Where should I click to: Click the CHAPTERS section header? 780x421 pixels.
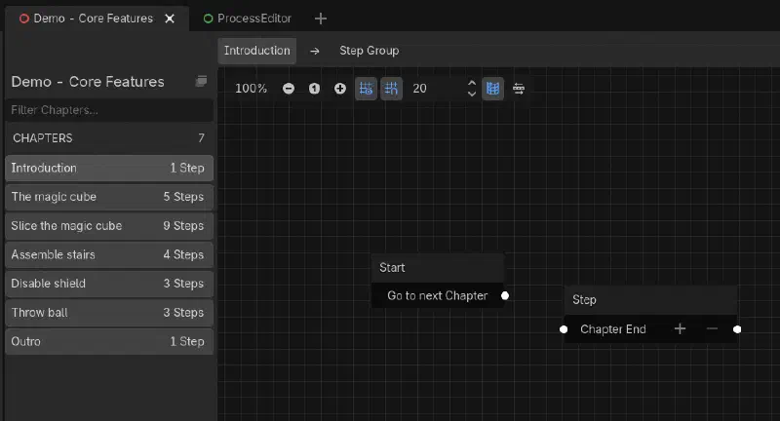109,138
